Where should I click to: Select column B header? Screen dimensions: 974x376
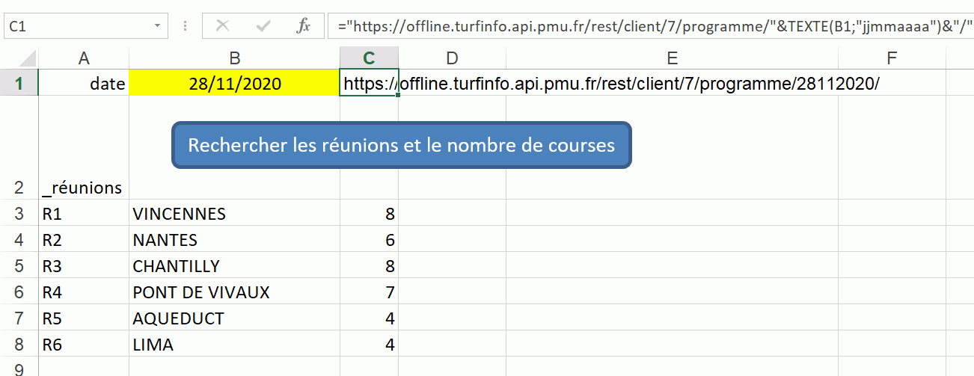coord(234,58)
